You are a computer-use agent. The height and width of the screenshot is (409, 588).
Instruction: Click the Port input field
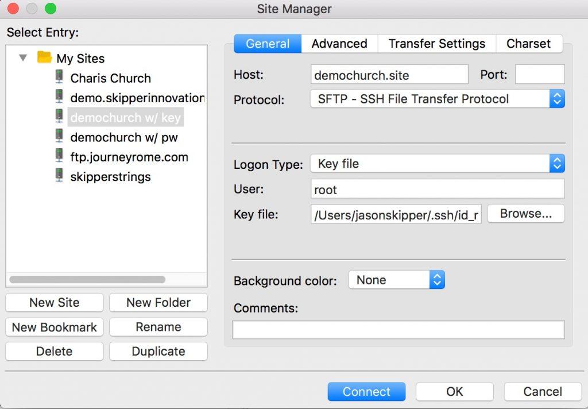[x=540, y=74]
